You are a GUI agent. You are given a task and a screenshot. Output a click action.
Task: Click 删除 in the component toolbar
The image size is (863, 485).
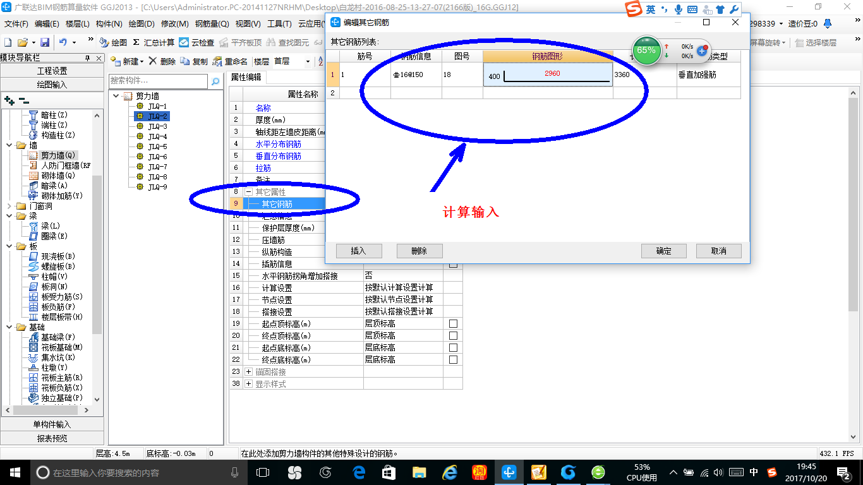click(162, 61)
